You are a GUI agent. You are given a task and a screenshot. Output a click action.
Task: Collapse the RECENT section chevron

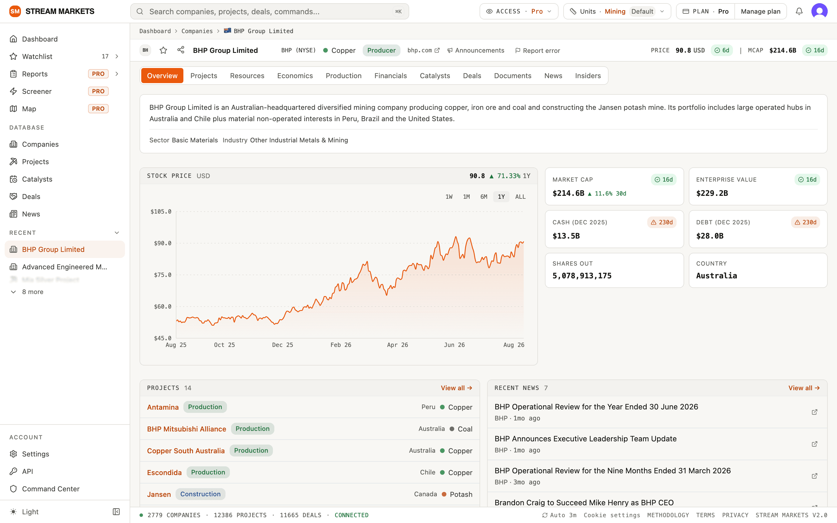(x=117, y=233)
